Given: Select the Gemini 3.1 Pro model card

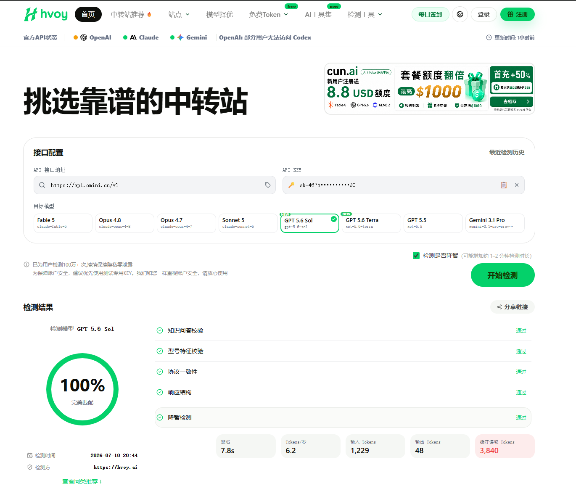Looking at the screenshot, I should coord(495,223).
